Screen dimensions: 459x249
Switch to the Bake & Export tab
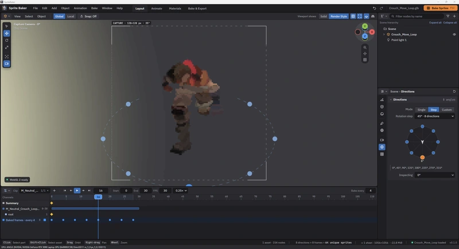pyautogui.click(x=197, y=9)
